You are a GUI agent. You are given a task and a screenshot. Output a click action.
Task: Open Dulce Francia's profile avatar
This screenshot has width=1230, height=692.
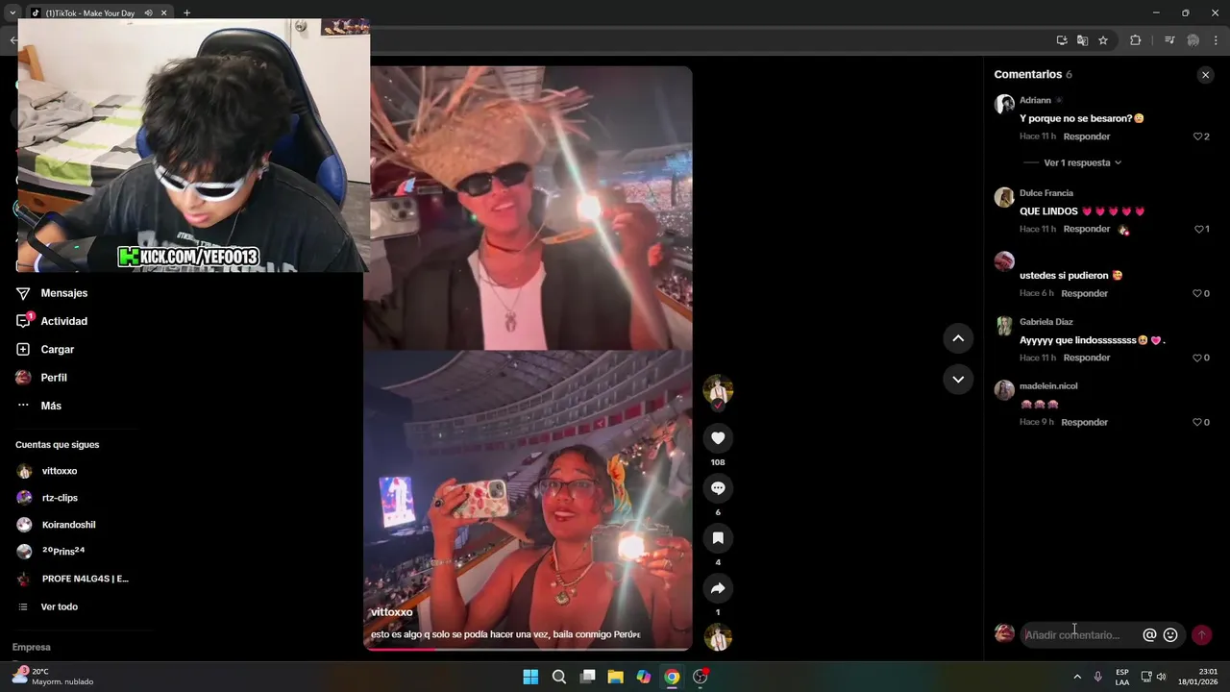click(1004, 197)
